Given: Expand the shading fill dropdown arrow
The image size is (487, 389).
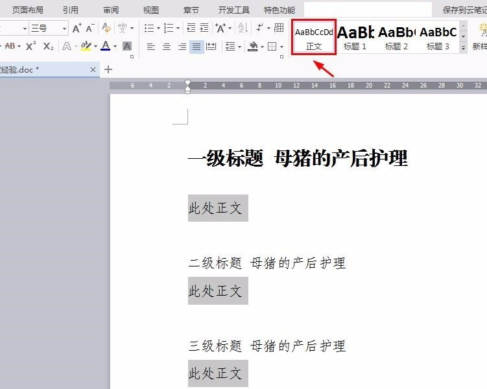Looking at the screenshot, I should tap(262, 47).
